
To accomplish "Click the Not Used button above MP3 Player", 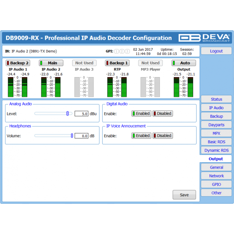I will [151, 63].
